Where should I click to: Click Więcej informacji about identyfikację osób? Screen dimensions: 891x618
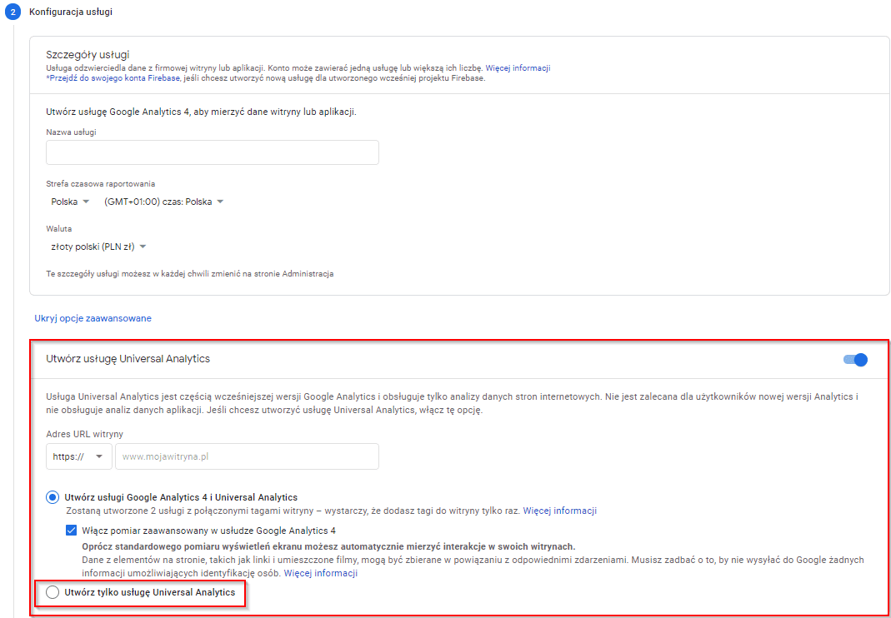coord(321,572)
